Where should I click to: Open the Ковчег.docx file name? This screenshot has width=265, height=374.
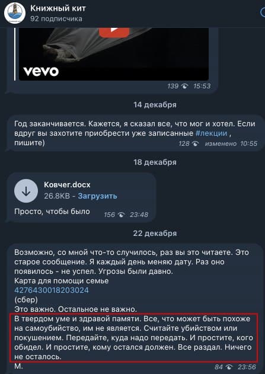67,184
